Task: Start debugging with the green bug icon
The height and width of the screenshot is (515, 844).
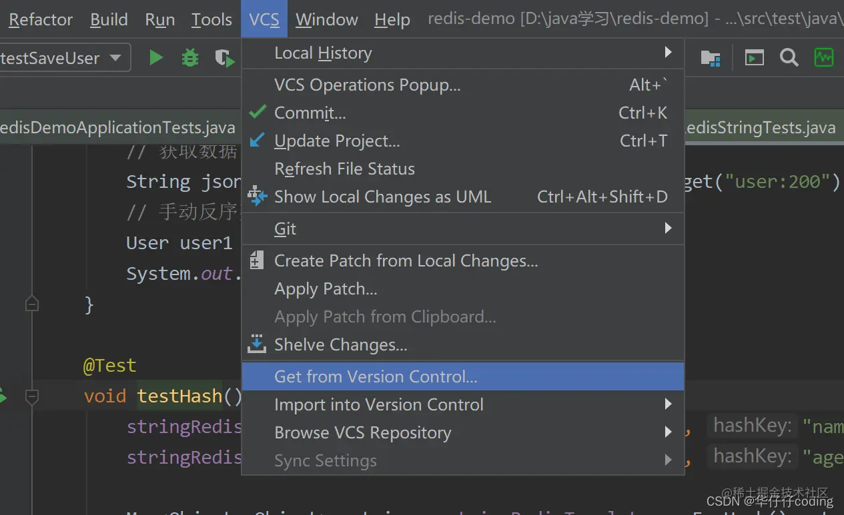Action: point(190,58)
